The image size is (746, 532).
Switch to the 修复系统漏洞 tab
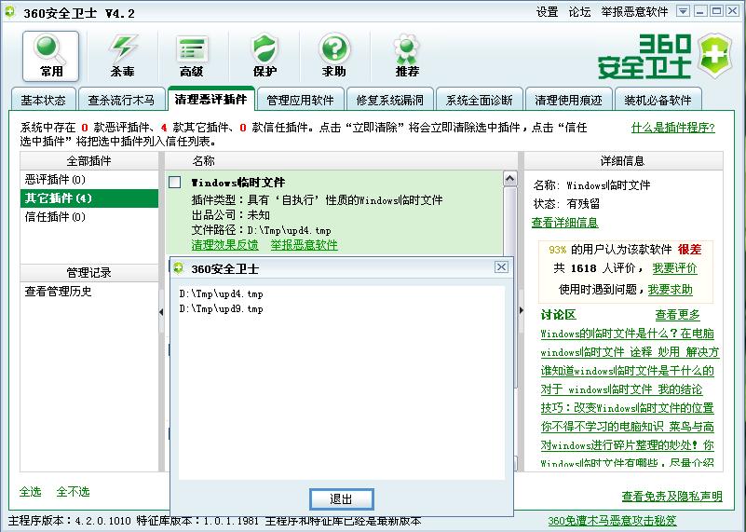coord(389,100)
